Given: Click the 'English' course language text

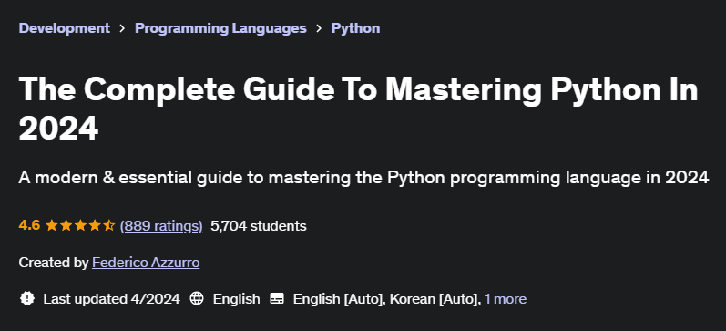Looking at the screenshot, I should pyautogui.click(x=236, y=299).
